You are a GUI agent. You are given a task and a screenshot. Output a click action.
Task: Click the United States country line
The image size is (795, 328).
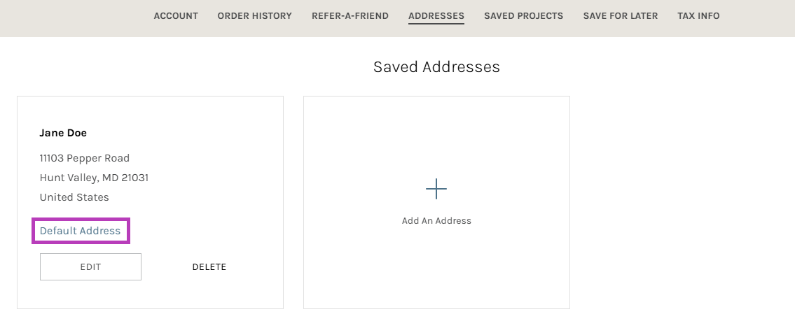click(74, 197)
